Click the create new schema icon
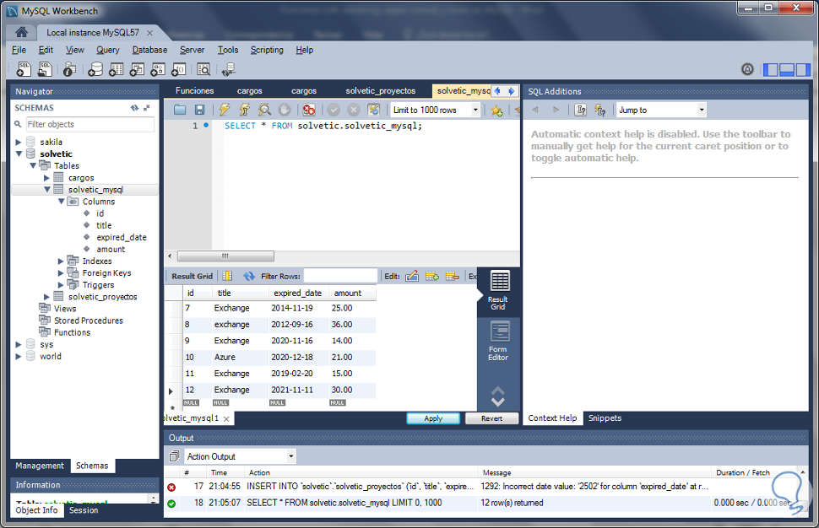The width and height of the screenshot is (819, 528). 95,69
